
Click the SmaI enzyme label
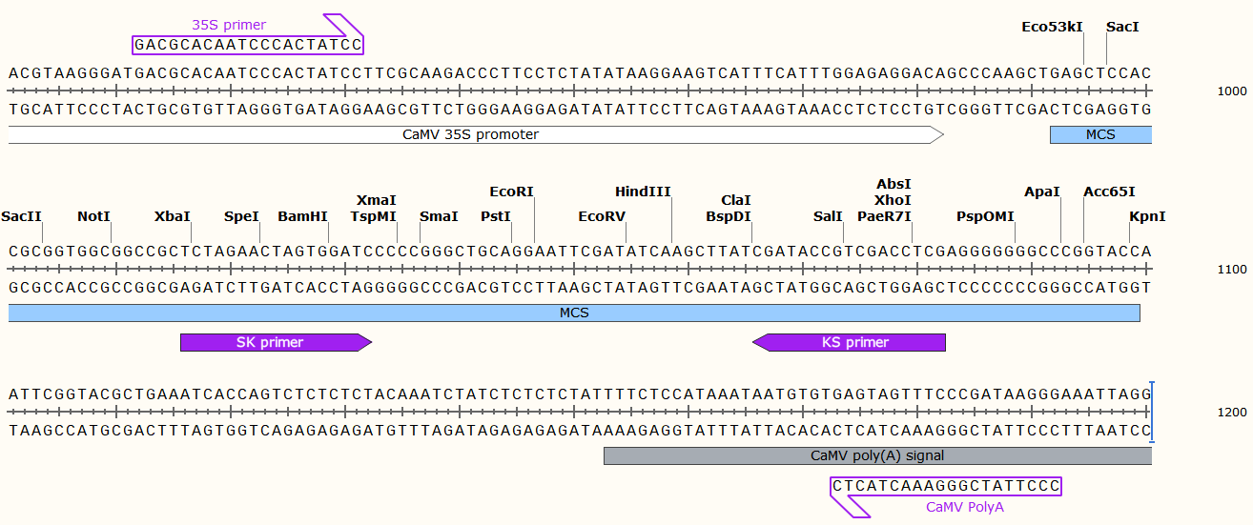pyautogui.click(x=439, y=216)
